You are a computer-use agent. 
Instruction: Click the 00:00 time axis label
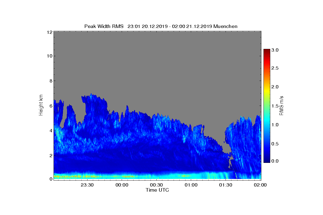[x=122, y=185]
